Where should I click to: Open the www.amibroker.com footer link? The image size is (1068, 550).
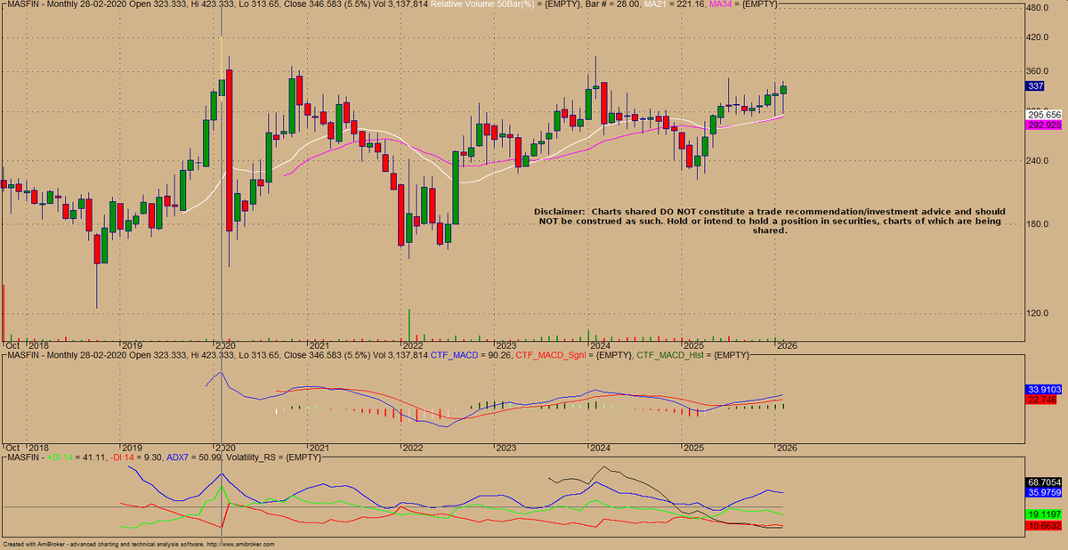[x=242, y=545]
